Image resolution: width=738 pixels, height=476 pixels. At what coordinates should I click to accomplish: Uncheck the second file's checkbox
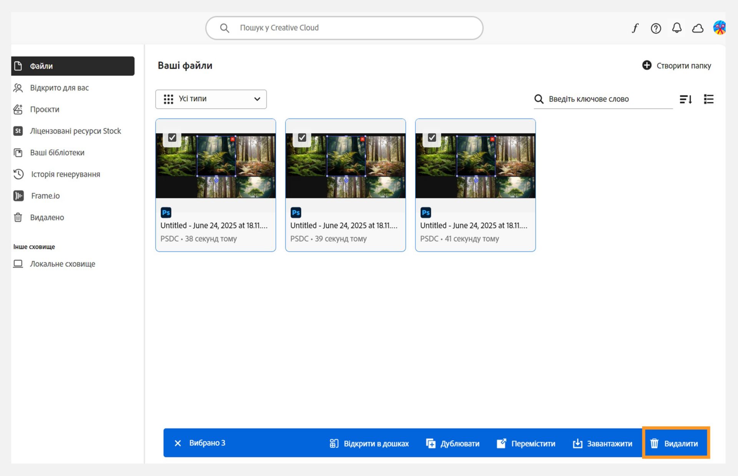(x=302, y=137)
